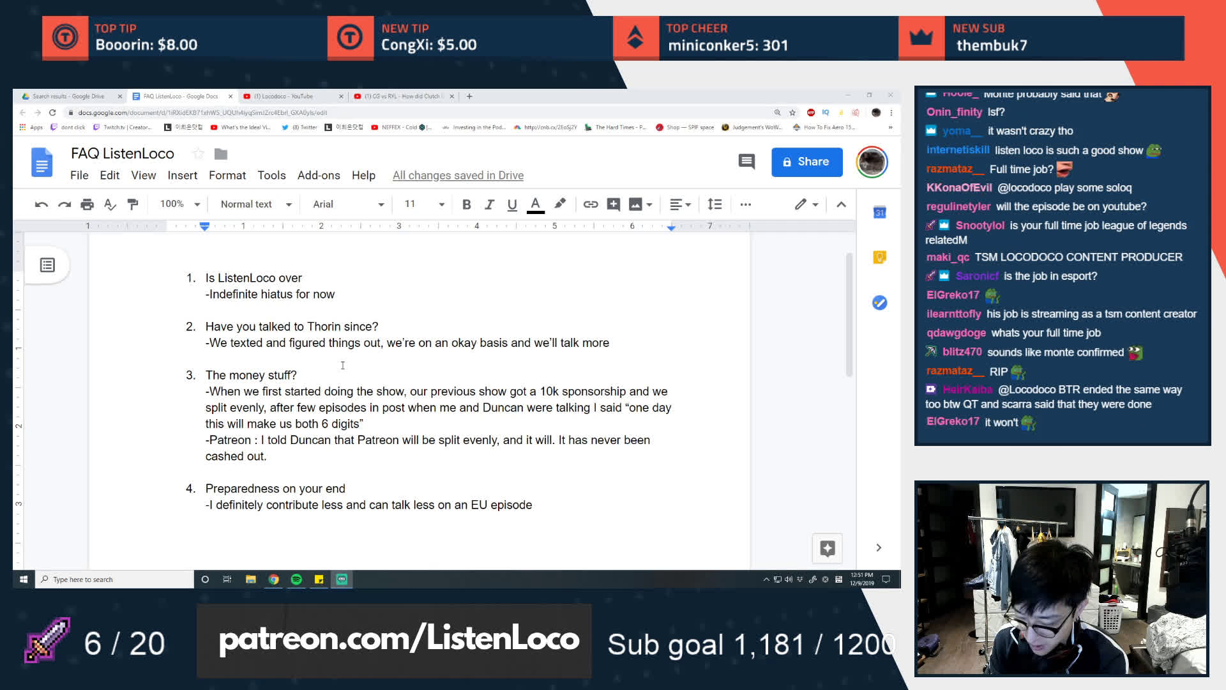The height and width of the screenshot is (690, 1226).
Task: Click the Print icon
Action: (87, 204)
